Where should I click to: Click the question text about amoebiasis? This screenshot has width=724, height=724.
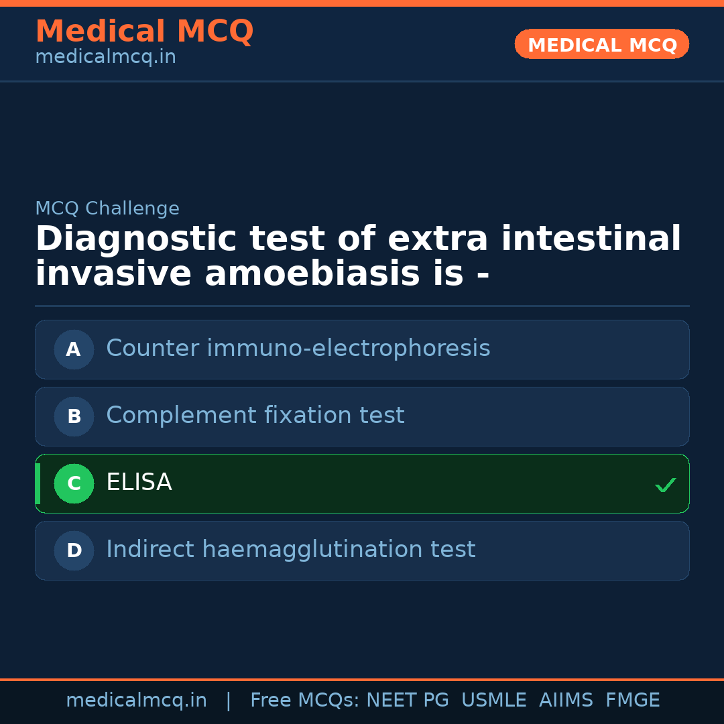[x=358, y=257]
